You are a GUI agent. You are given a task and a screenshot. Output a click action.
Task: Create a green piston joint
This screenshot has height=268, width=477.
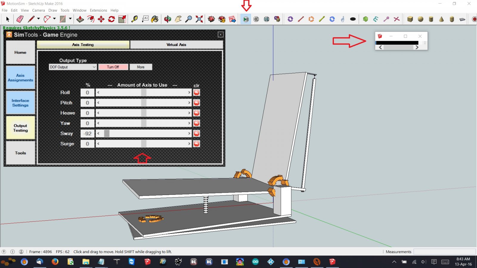pos(321,19)
